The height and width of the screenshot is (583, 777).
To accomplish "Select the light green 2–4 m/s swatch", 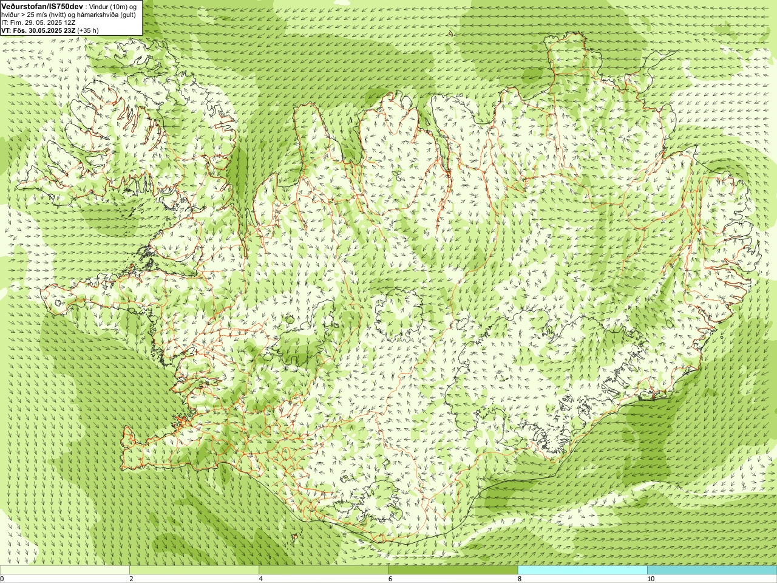I will pos(194,570).
